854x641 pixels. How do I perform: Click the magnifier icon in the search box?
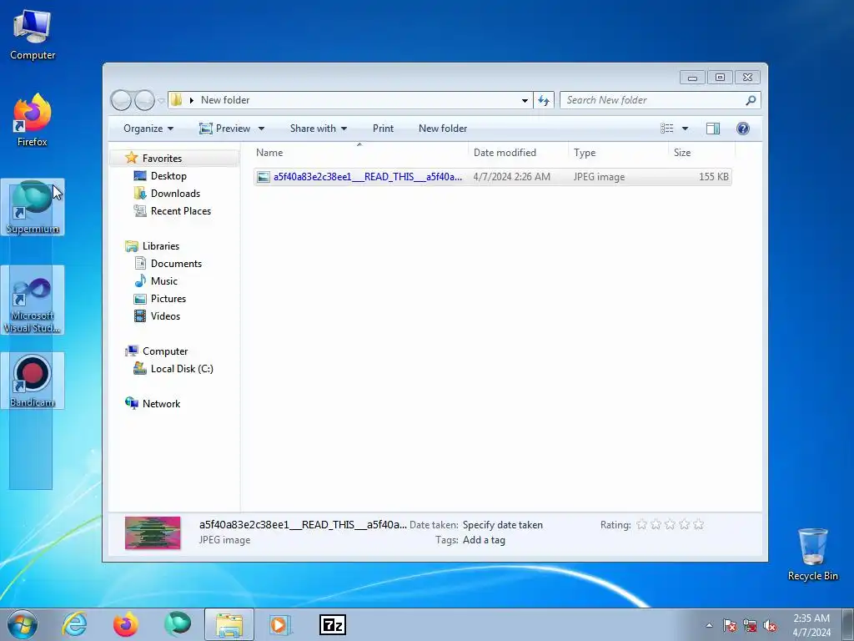[x=751, y=100]
